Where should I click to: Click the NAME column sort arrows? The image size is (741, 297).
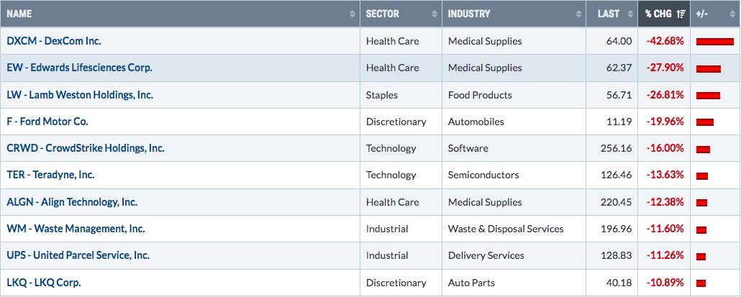tap(352, 14)
